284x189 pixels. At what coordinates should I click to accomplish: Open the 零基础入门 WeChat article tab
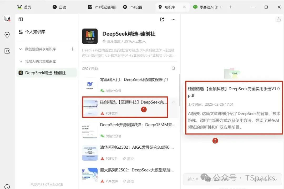[x=207, y=7]
